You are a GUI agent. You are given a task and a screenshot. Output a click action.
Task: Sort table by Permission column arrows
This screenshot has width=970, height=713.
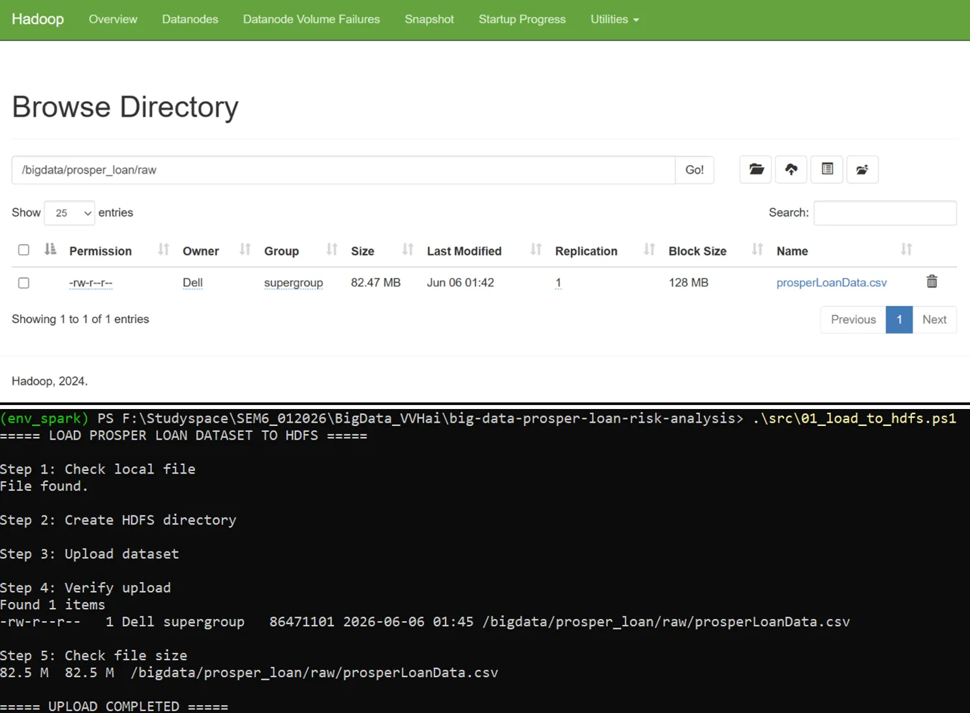click(x=164, y=249)
